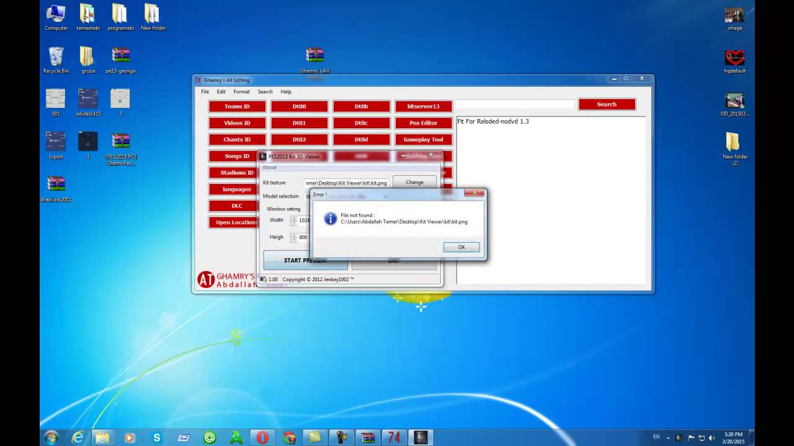Open programebi folder on desktop
The height and width of the screenshot is (446, 794).
(120, 18)
